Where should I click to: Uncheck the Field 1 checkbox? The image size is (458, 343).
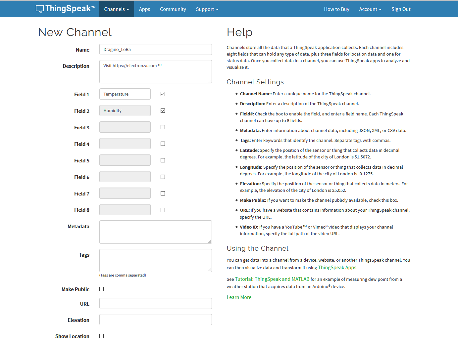[163, 94]
